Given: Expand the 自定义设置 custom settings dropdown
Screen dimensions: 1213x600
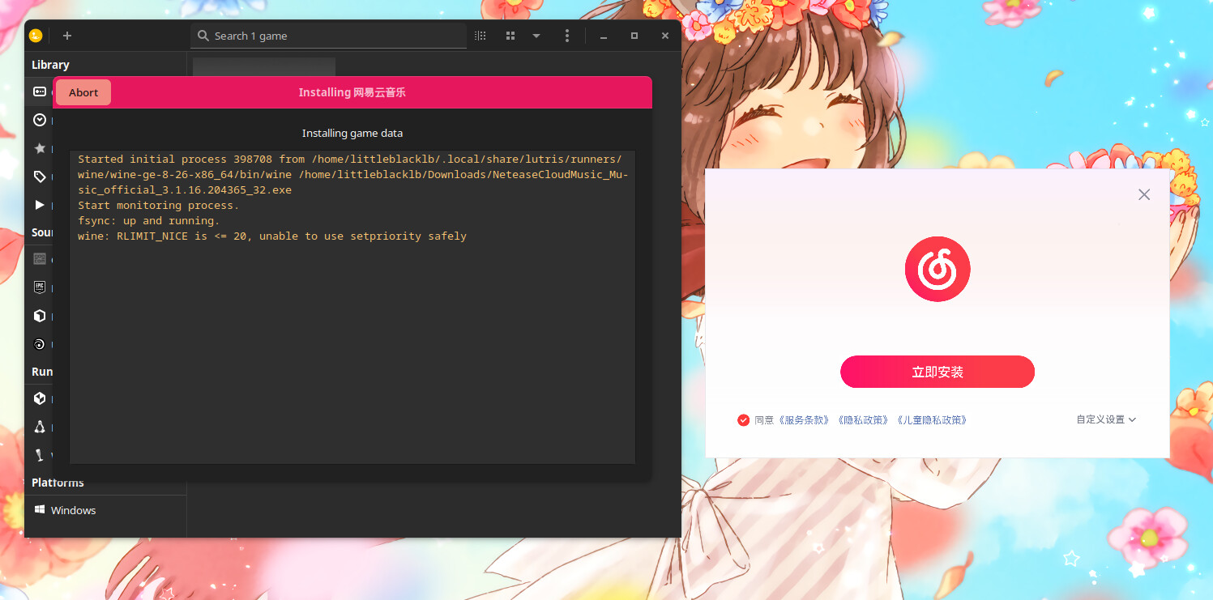Looking at the screenshot, I should point(1106,419).
